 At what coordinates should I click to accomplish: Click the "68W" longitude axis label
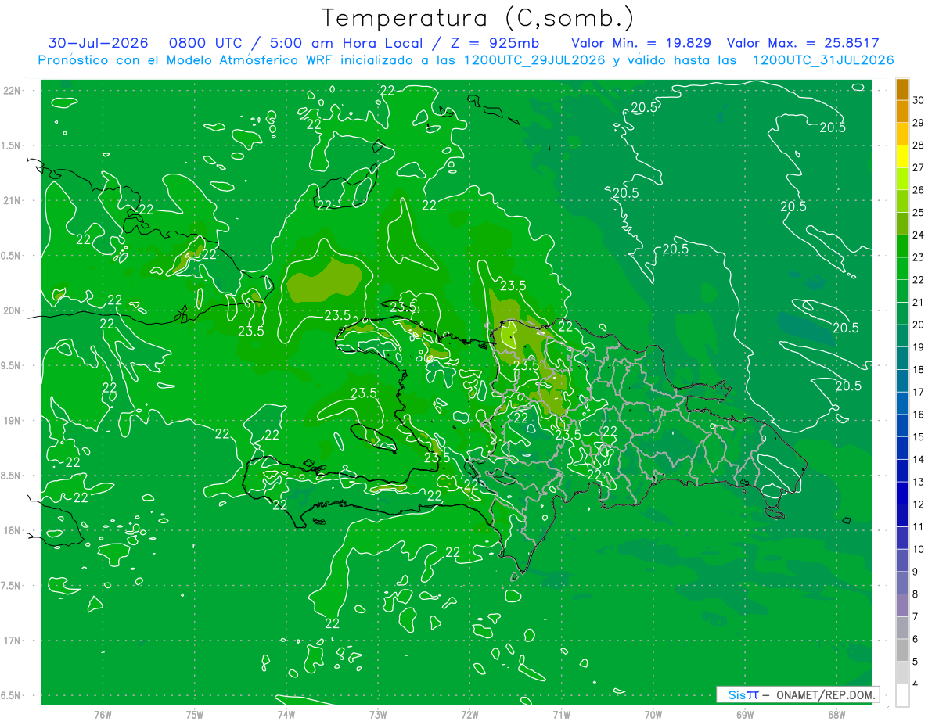pyautogui.click(x=836, y=715)
